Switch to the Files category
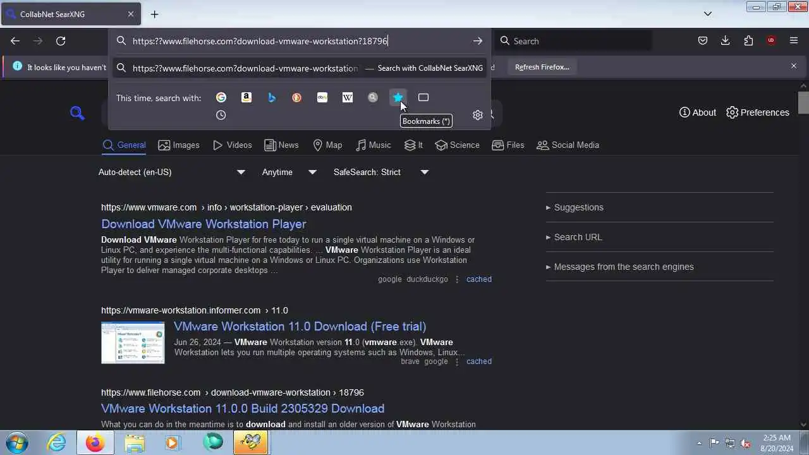This screenshot has width=809, height=455. click(508, 145)
